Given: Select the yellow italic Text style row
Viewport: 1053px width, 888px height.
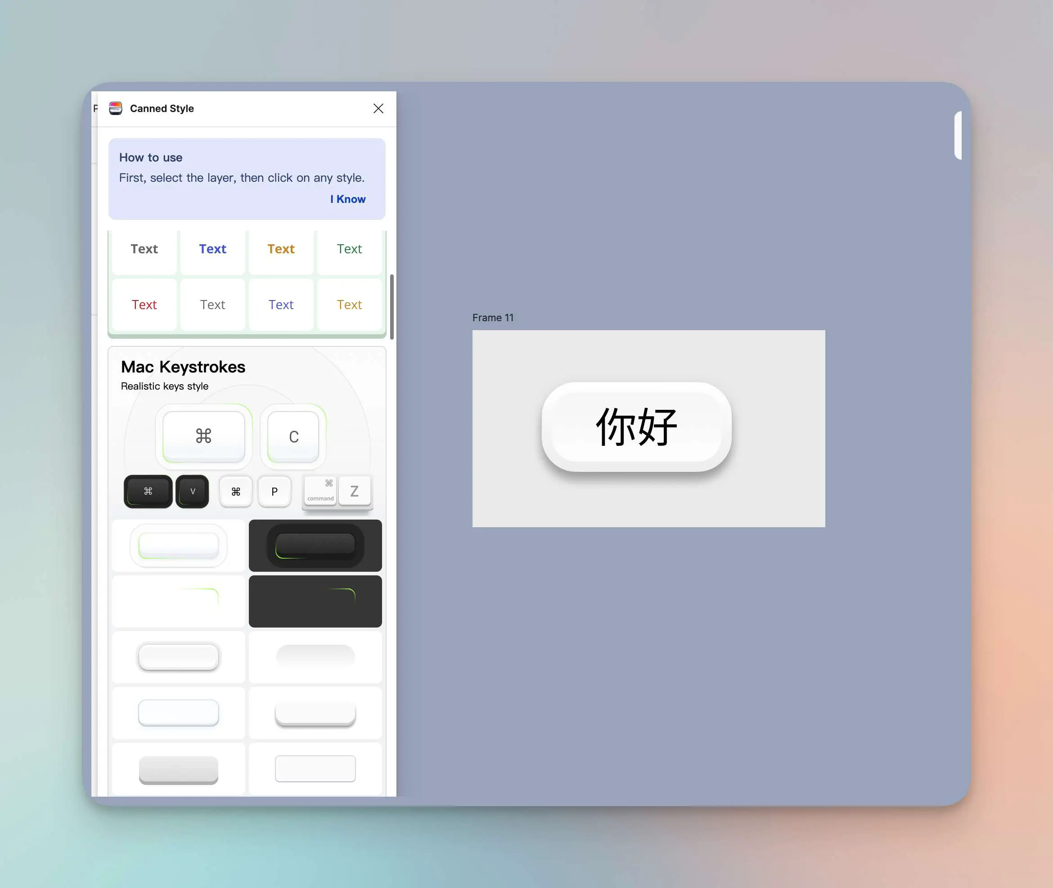Looking at the screenshot, I should pos(349,304).
